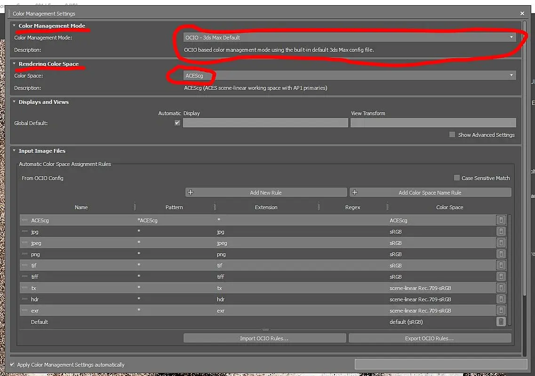Toggle Apply Color Management Settings automatically
This screenshot has height=376, width=535.
click(12, 364)
